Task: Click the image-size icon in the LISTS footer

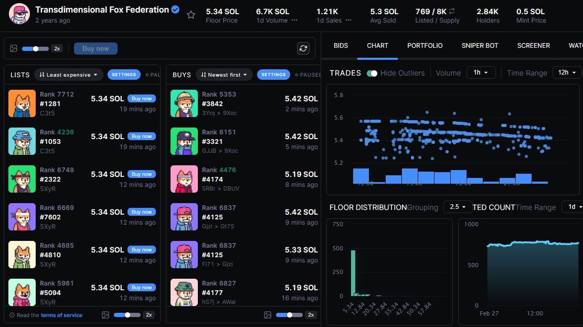Action: 106,315
